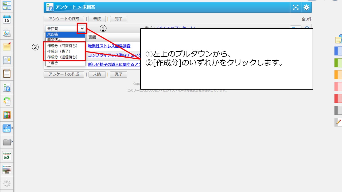Click the pencil icon at right edge
The height and width of the screenshot is (192, 342).
point(338,122)
